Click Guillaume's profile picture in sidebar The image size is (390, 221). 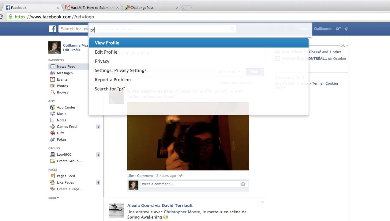[54, 48]
